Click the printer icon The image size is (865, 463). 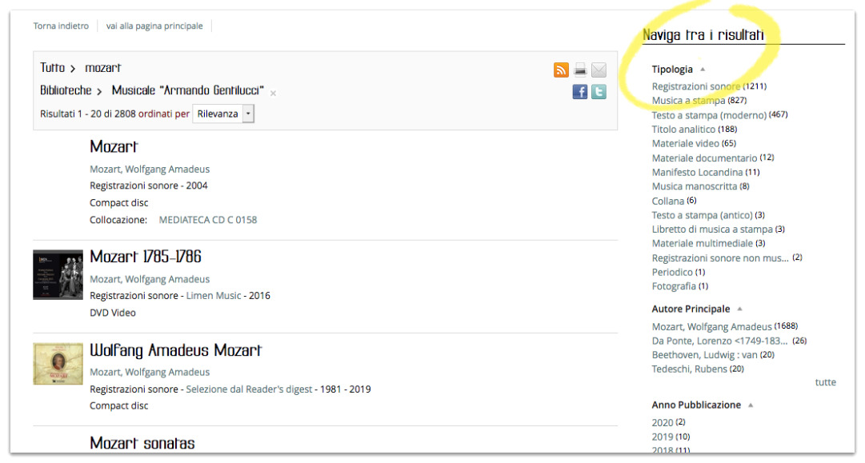(580, 70)
